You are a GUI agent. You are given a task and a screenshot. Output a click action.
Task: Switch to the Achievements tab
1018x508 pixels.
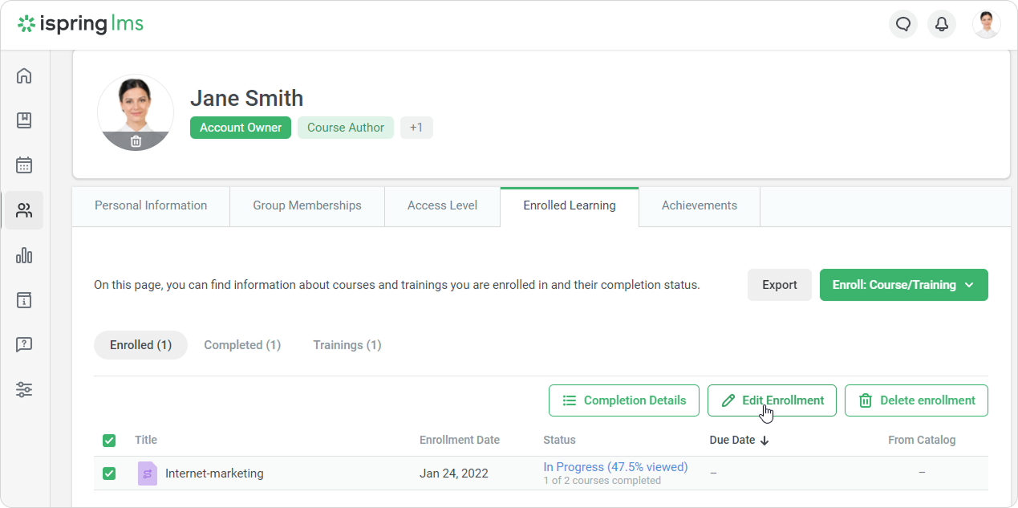pos(699,205)
